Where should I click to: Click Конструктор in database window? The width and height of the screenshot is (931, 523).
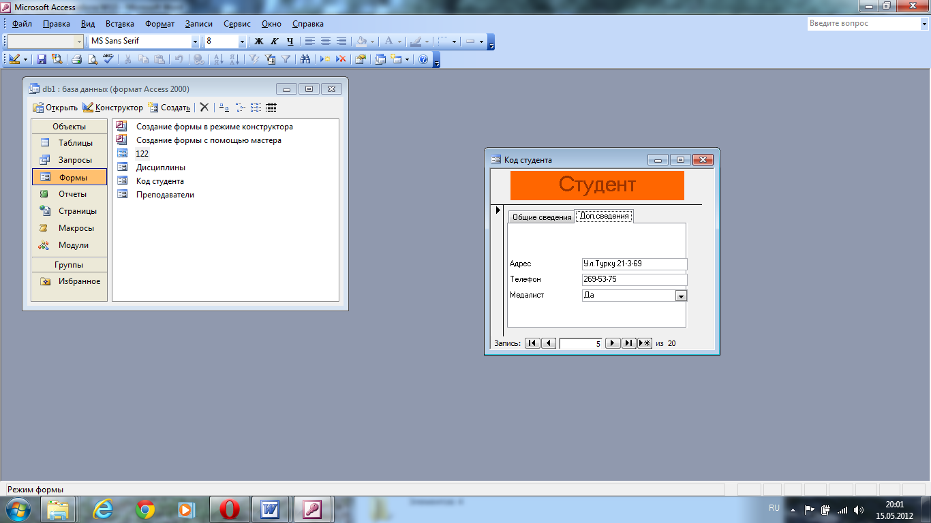coord(113,108)
